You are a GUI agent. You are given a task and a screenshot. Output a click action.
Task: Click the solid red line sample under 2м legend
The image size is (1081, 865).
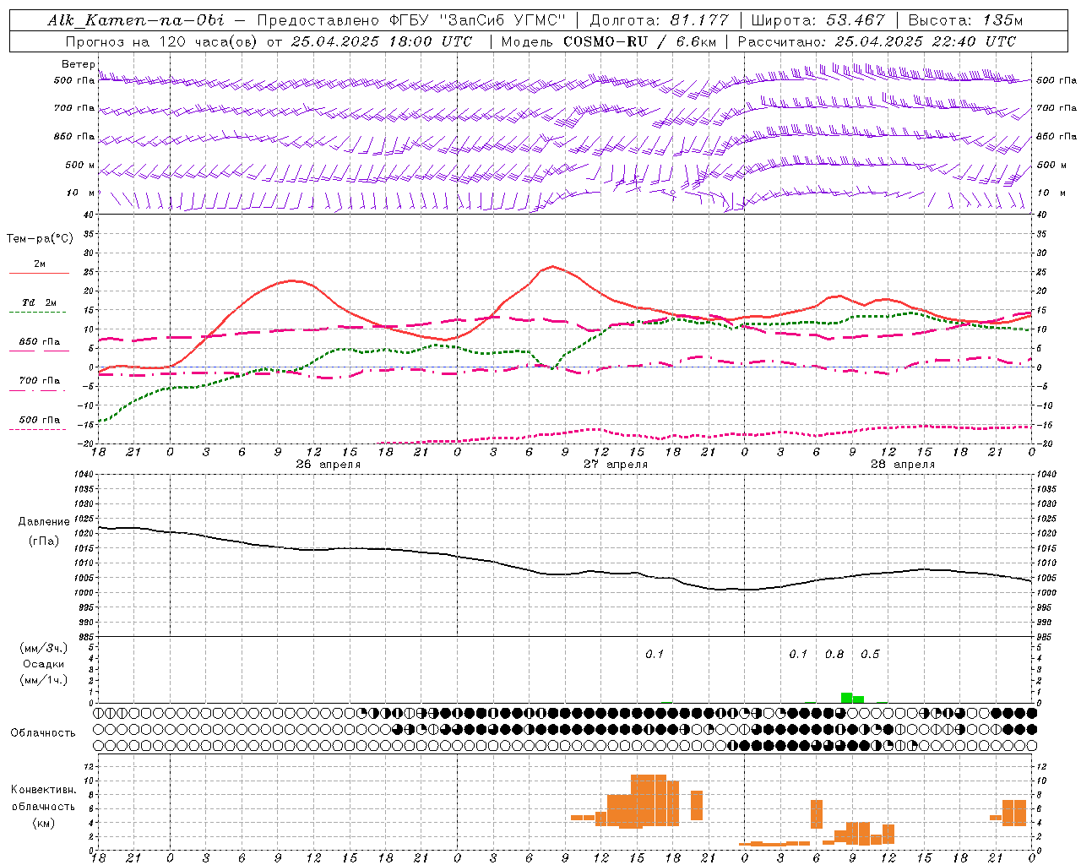pyautogui.click(x=39, y=273)
